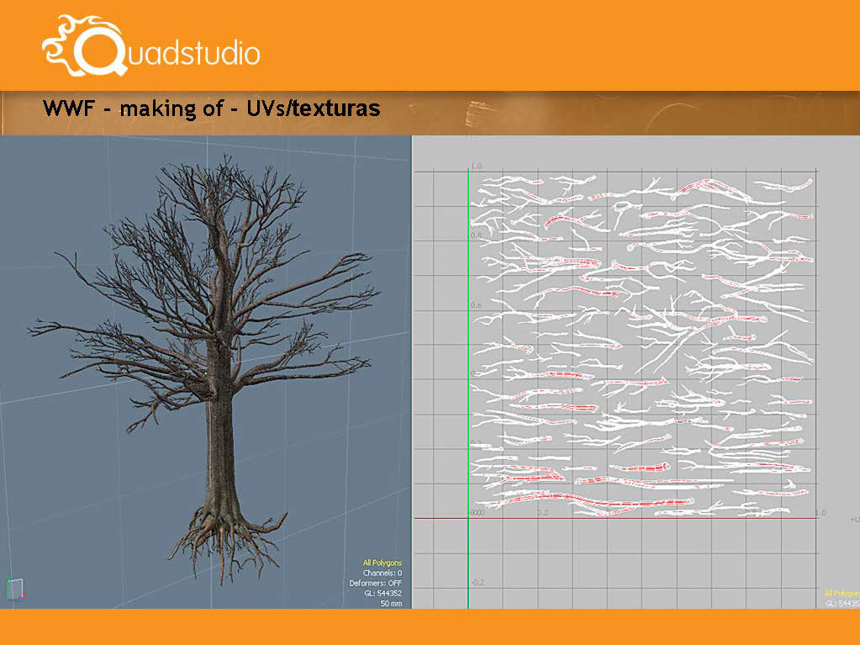Image resolution: width=860 pixels, height=645 pixels.
Task: Click 'All Polygons' label in UV viewport
Action: pyautogui.click(x=842, y=594)
